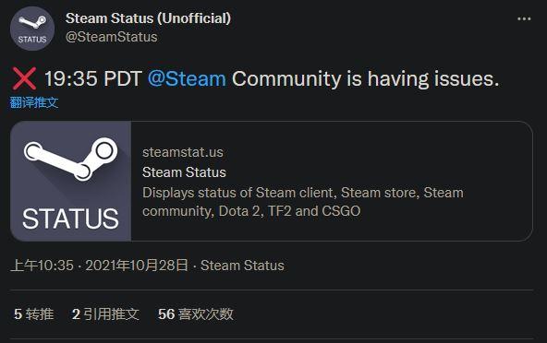Click the red cross mark emoji
Viewport: 547px width, 343px height.
[x=24, y=78]
